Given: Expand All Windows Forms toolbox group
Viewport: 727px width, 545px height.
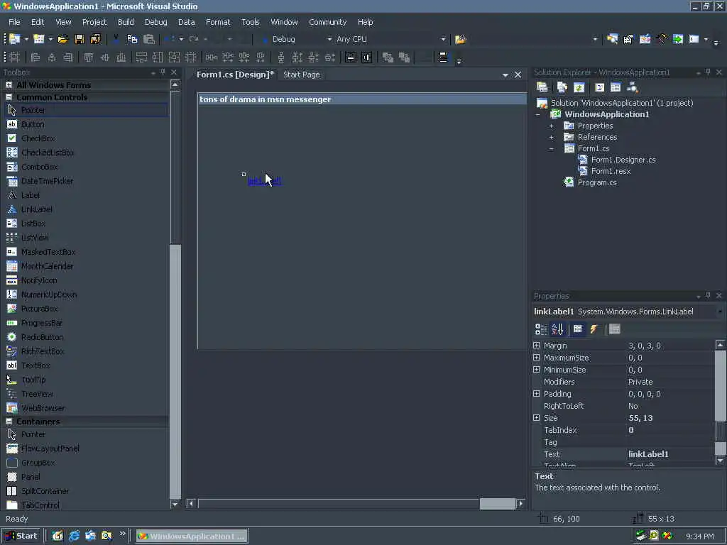Looking at the screenshot, I should (x=9, y=85).
